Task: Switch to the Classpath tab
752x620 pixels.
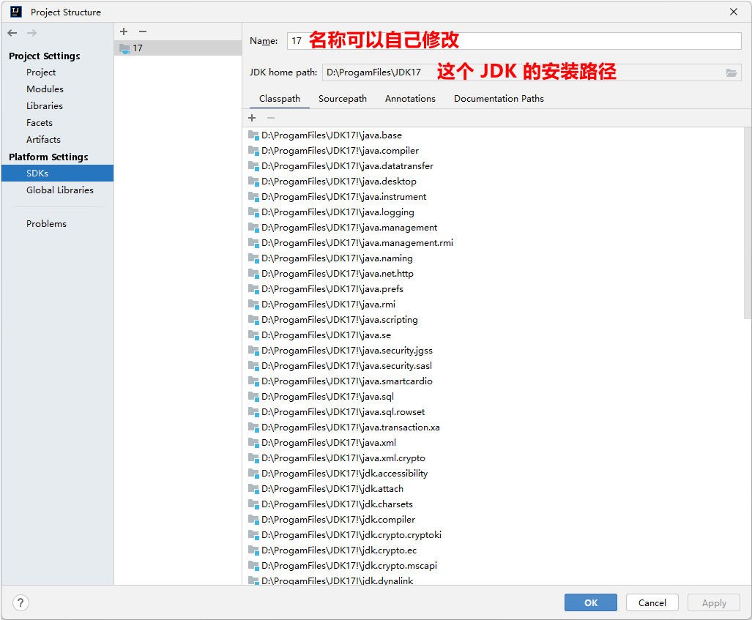Action: [x=280, y=99]
